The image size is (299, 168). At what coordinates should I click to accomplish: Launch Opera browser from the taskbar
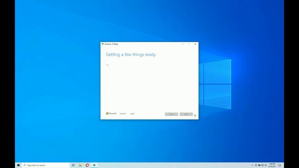click(x=87, y=165)
